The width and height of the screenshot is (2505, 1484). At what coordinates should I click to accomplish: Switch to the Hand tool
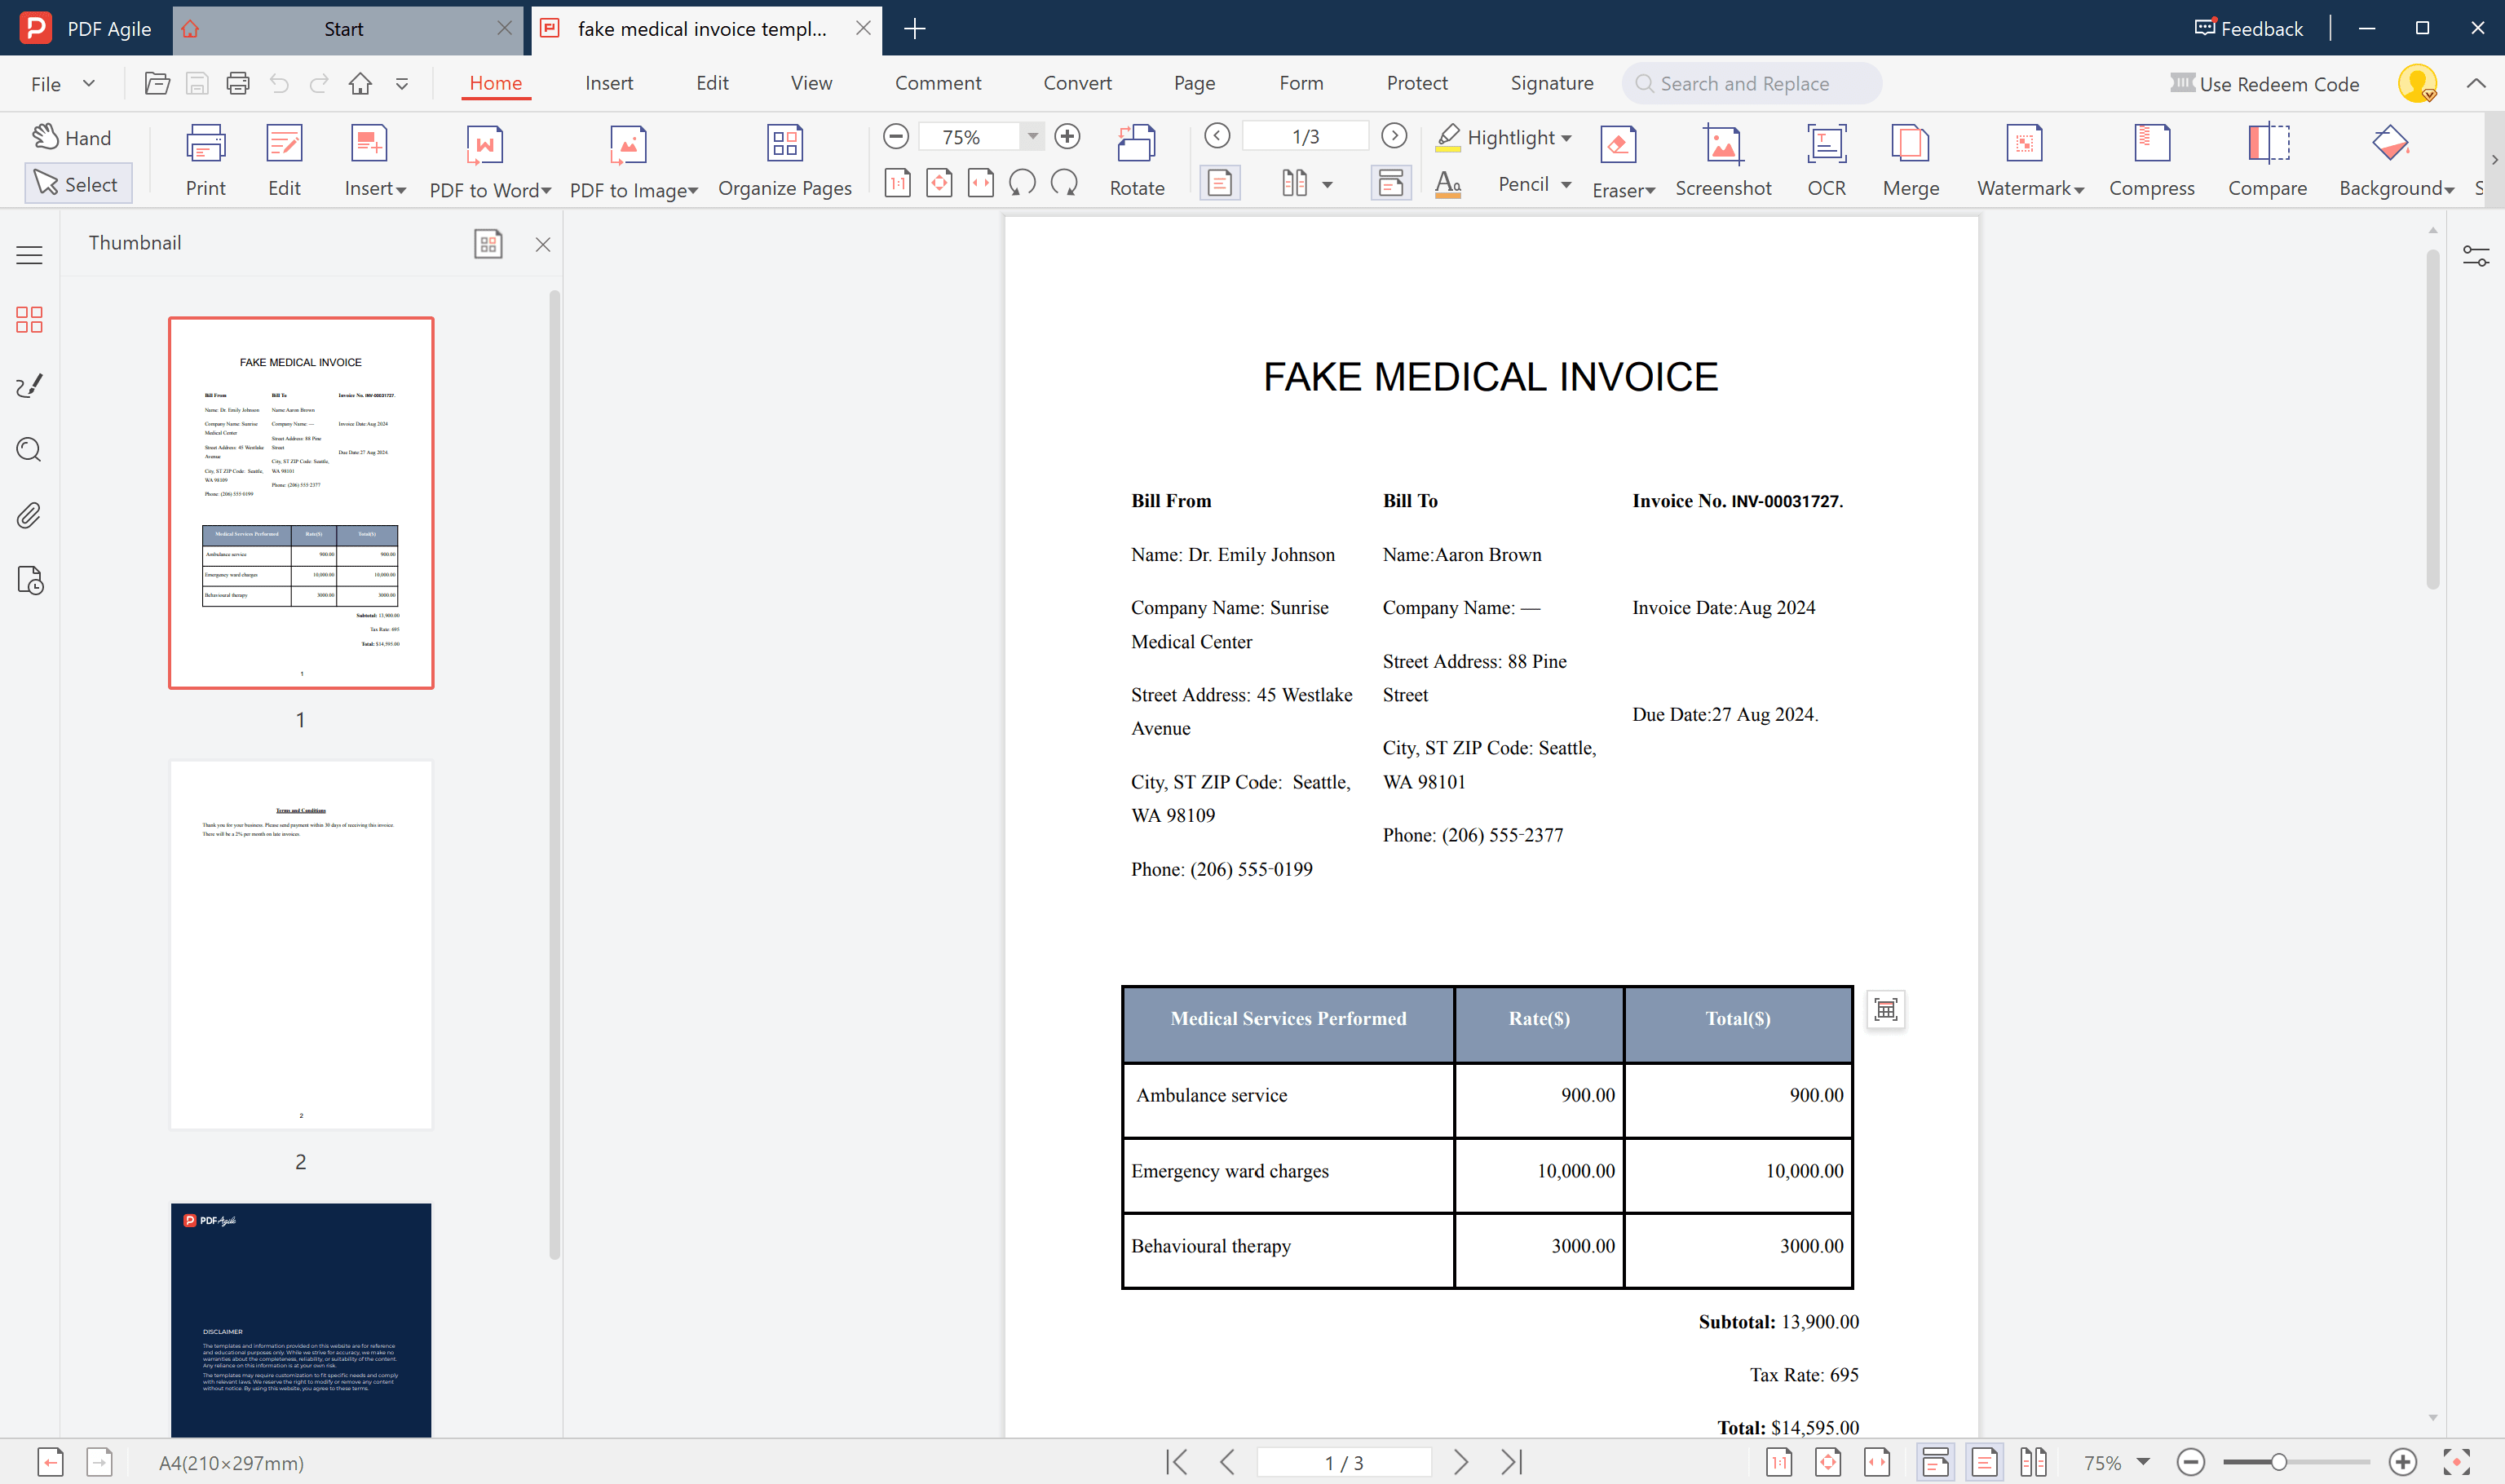(72, 138)
